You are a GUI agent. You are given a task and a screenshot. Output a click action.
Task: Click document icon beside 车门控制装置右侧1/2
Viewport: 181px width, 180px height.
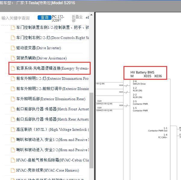point(13,28)
